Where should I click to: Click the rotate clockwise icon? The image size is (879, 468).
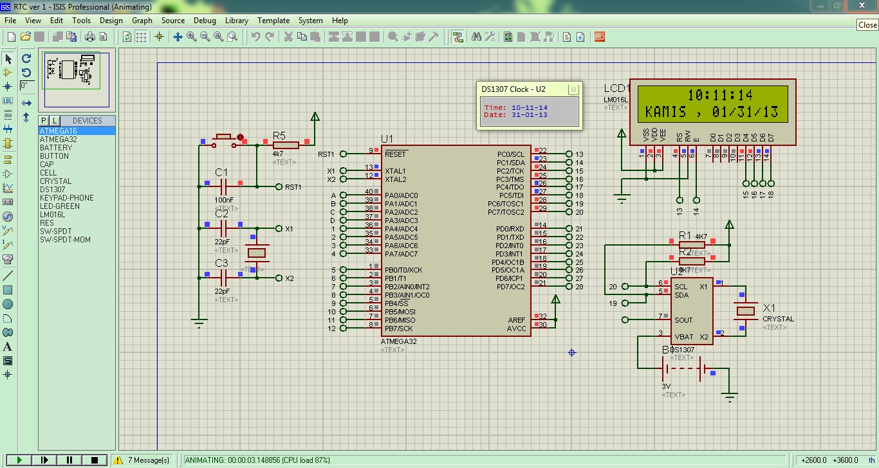tap(26, 59)
